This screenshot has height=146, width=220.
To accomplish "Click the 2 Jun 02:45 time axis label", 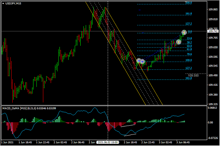I will [60, 142].
